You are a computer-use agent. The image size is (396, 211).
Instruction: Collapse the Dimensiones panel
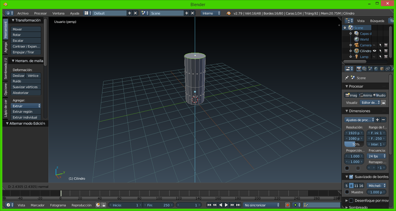347,111
